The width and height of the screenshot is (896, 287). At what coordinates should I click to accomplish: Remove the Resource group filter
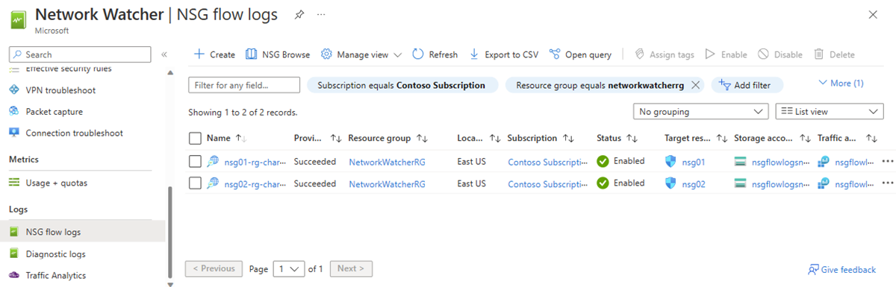[695, 85]
